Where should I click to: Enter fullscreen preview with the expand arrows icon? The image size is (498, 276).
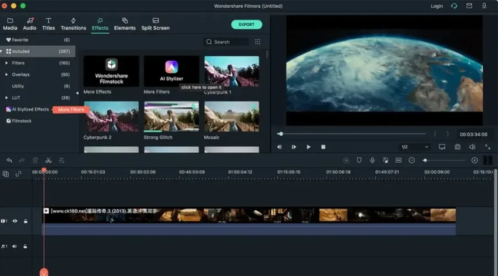[x=487, y=147]
